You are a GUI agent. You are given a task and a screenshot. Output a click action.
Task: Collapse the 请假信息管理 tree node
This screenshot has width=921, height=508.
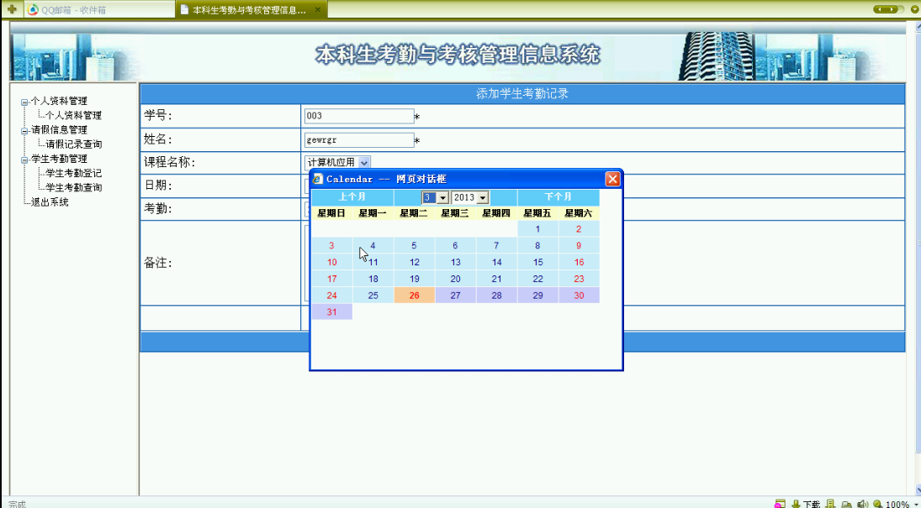(x=24, y=131)
